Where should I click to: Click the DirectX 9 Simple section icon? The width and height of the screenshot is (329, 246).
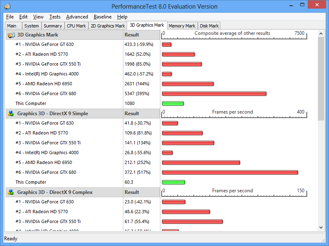pos(11,114)
